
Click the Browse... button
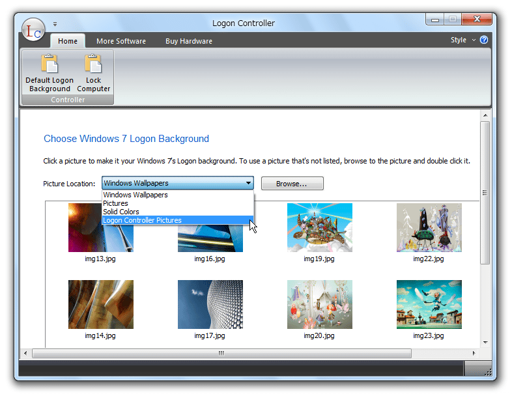[292, 184]
